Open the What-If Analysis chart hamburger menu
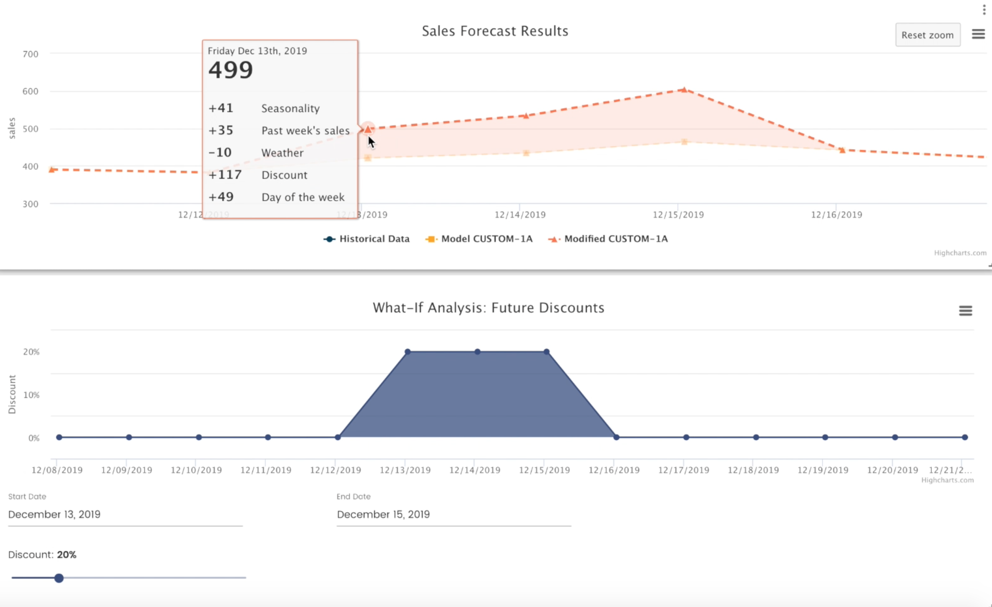The width and height of the screenshot is (992, 607). coord(965,311)
